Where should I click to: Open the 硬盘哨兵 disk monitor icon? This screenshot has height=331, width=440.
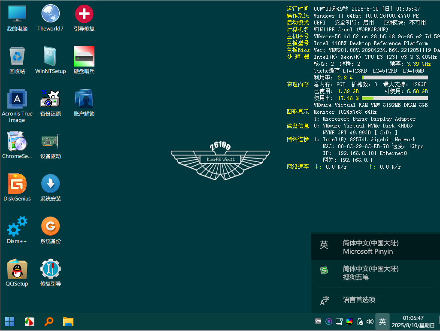point(84,61)
